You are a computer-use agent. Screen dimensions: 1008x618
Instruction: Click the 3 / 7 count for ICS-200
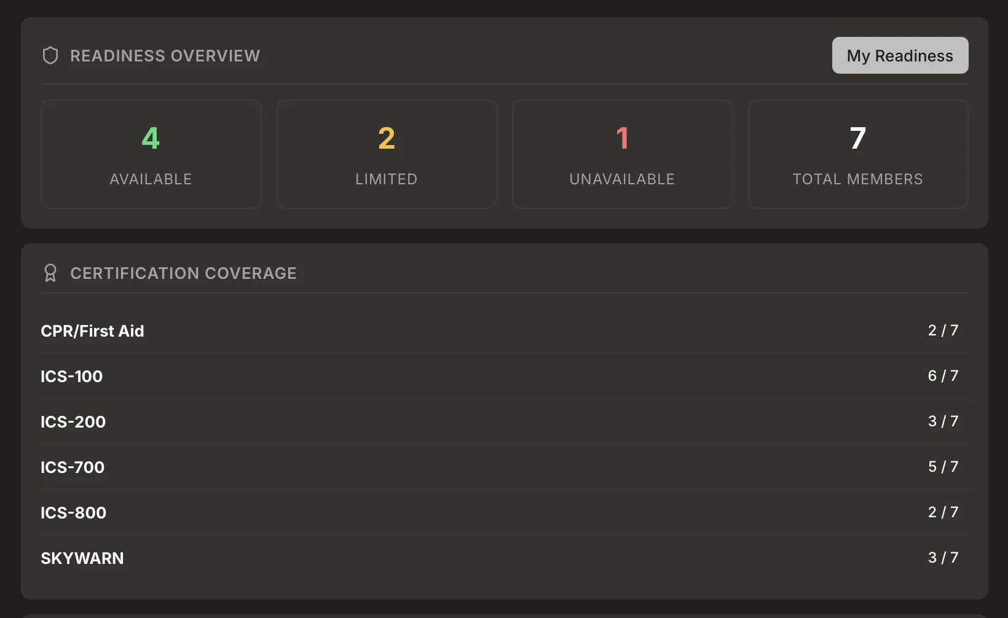(943, 421)
